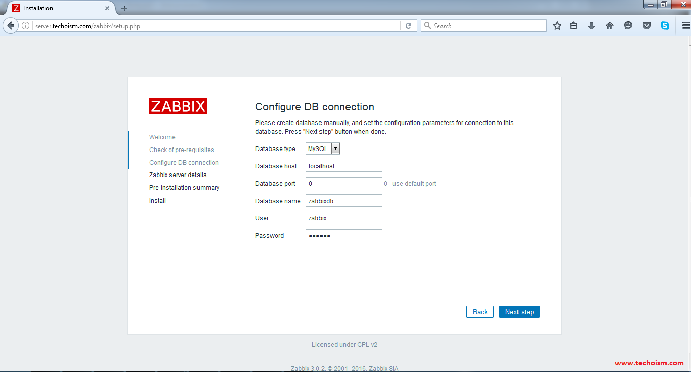Open a new tab with plus icon
Viewport: 691px width, 372px height.
point(124,8)
